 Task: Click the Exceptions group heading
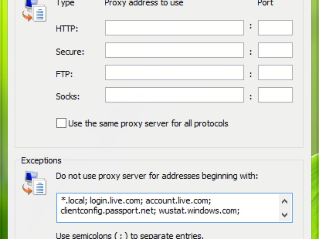click(x=41, y=161)
